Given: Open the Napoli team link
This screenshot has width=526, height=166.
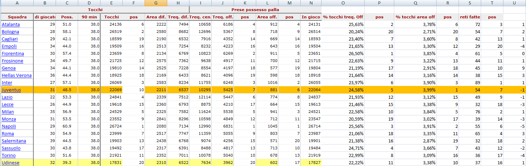Looking at the screenshot, I should (9, 126).
